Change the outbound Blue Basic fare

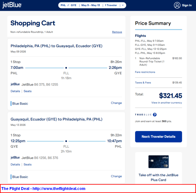pos(116,103)
